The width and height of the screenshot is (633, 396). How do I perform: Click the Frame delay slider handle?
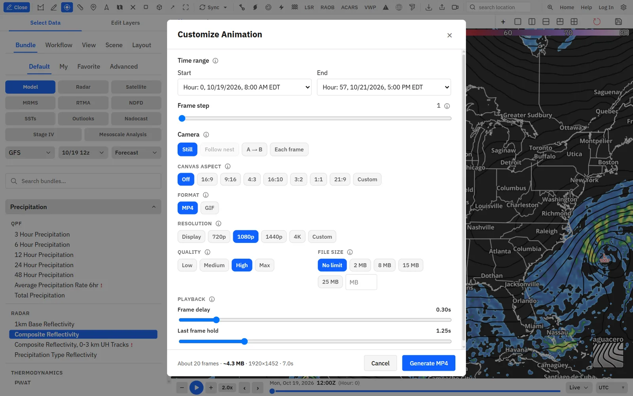(x=216, y=320)
